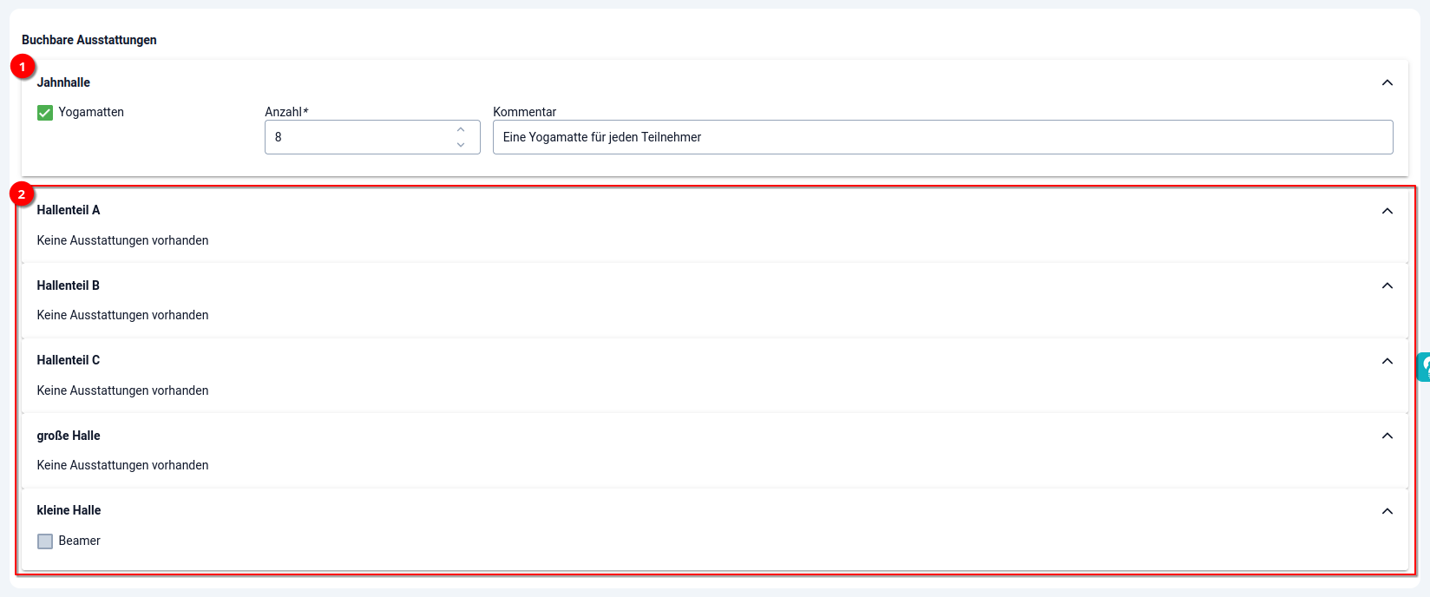Click into the Kommentar text field
1430x597 pixels.
(941, 137)
